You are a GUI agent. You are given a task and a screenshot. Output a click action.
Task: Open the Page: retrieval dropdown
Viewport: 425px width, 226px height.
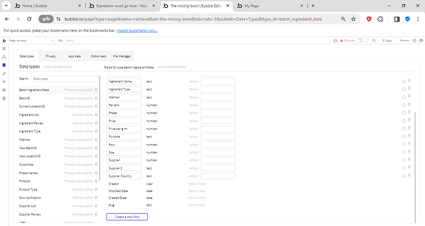pyautogui.click(x=31, y=41)
